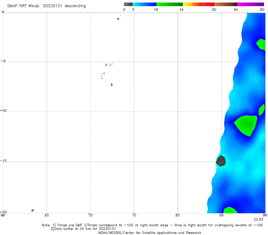Click the small island near the top at 73
This screenshot has width=268, height=235.
[x=118, y=19]
